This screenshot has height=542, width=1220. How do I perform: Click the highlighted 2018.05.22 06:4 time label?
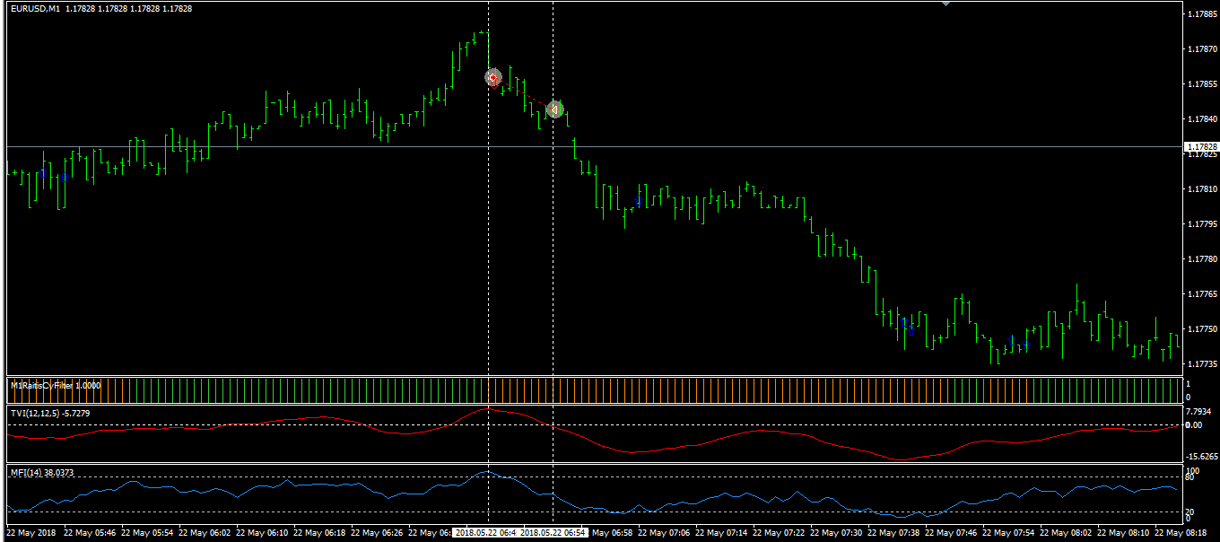(x=485, y=533)
